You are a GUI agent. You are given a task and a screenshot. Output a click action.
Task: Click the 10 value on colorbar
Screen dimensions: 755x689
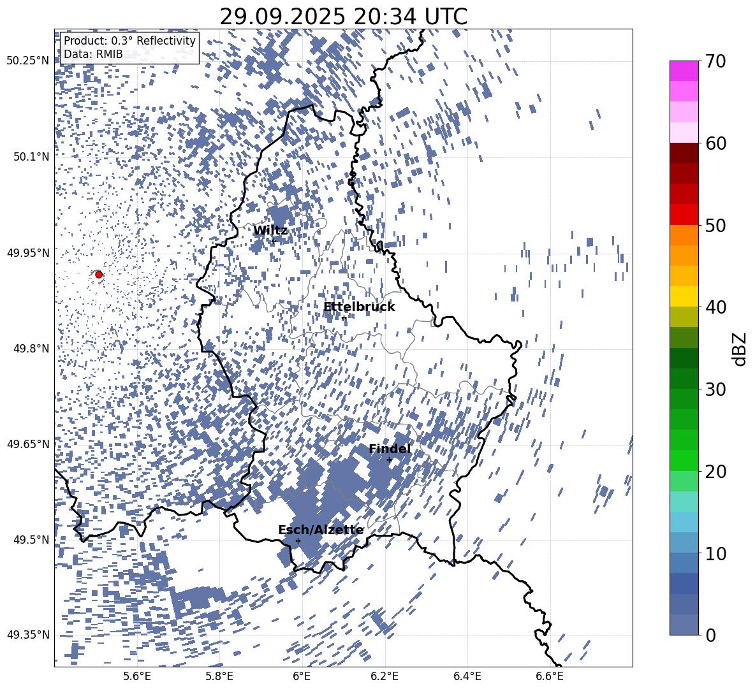[716, 553]
